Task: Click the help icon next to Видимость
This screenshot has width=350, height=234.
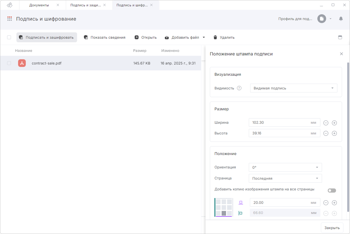Action: pyautogui.click(x=239, y=88)
